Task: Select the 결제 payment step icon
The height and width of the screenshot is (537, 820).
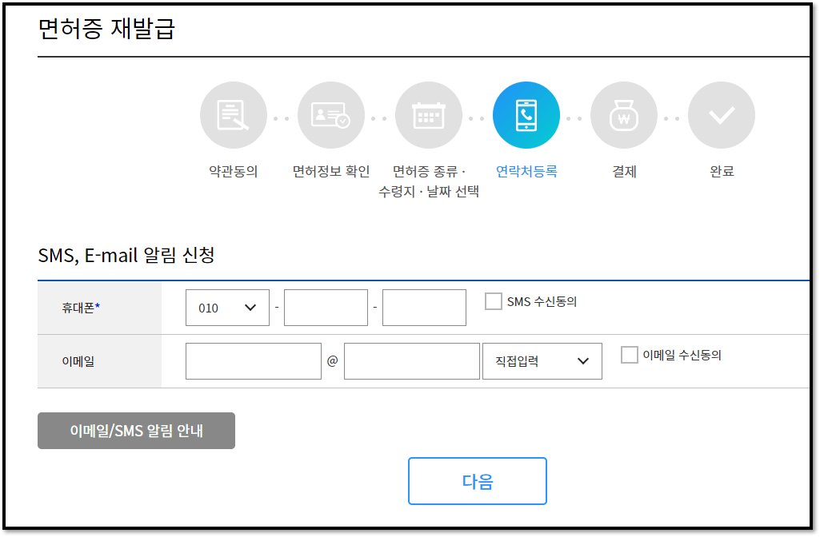Action: pyautogui.click(x=623, y=114)
